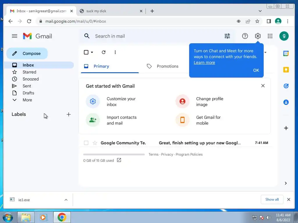Click Customize your inbox gear icon
Screen dimensions: 298x223
point(93,101)
